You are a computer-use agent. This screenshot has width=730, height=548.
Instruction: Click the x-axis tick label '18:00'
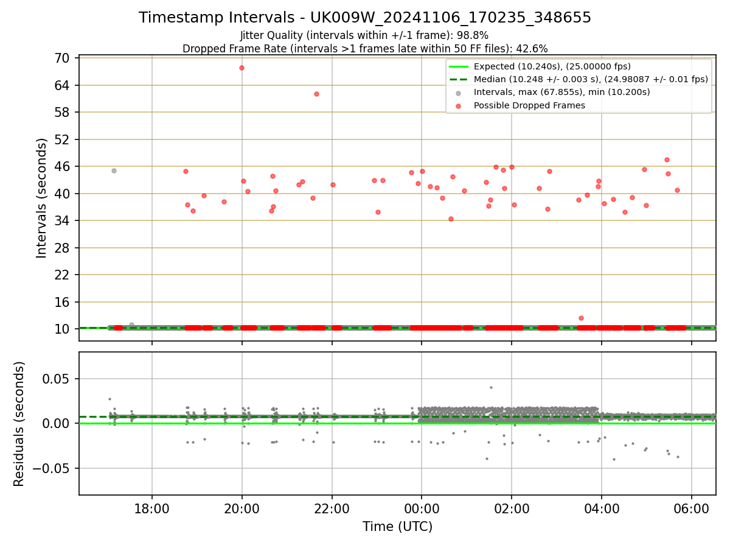click(152, 508)
